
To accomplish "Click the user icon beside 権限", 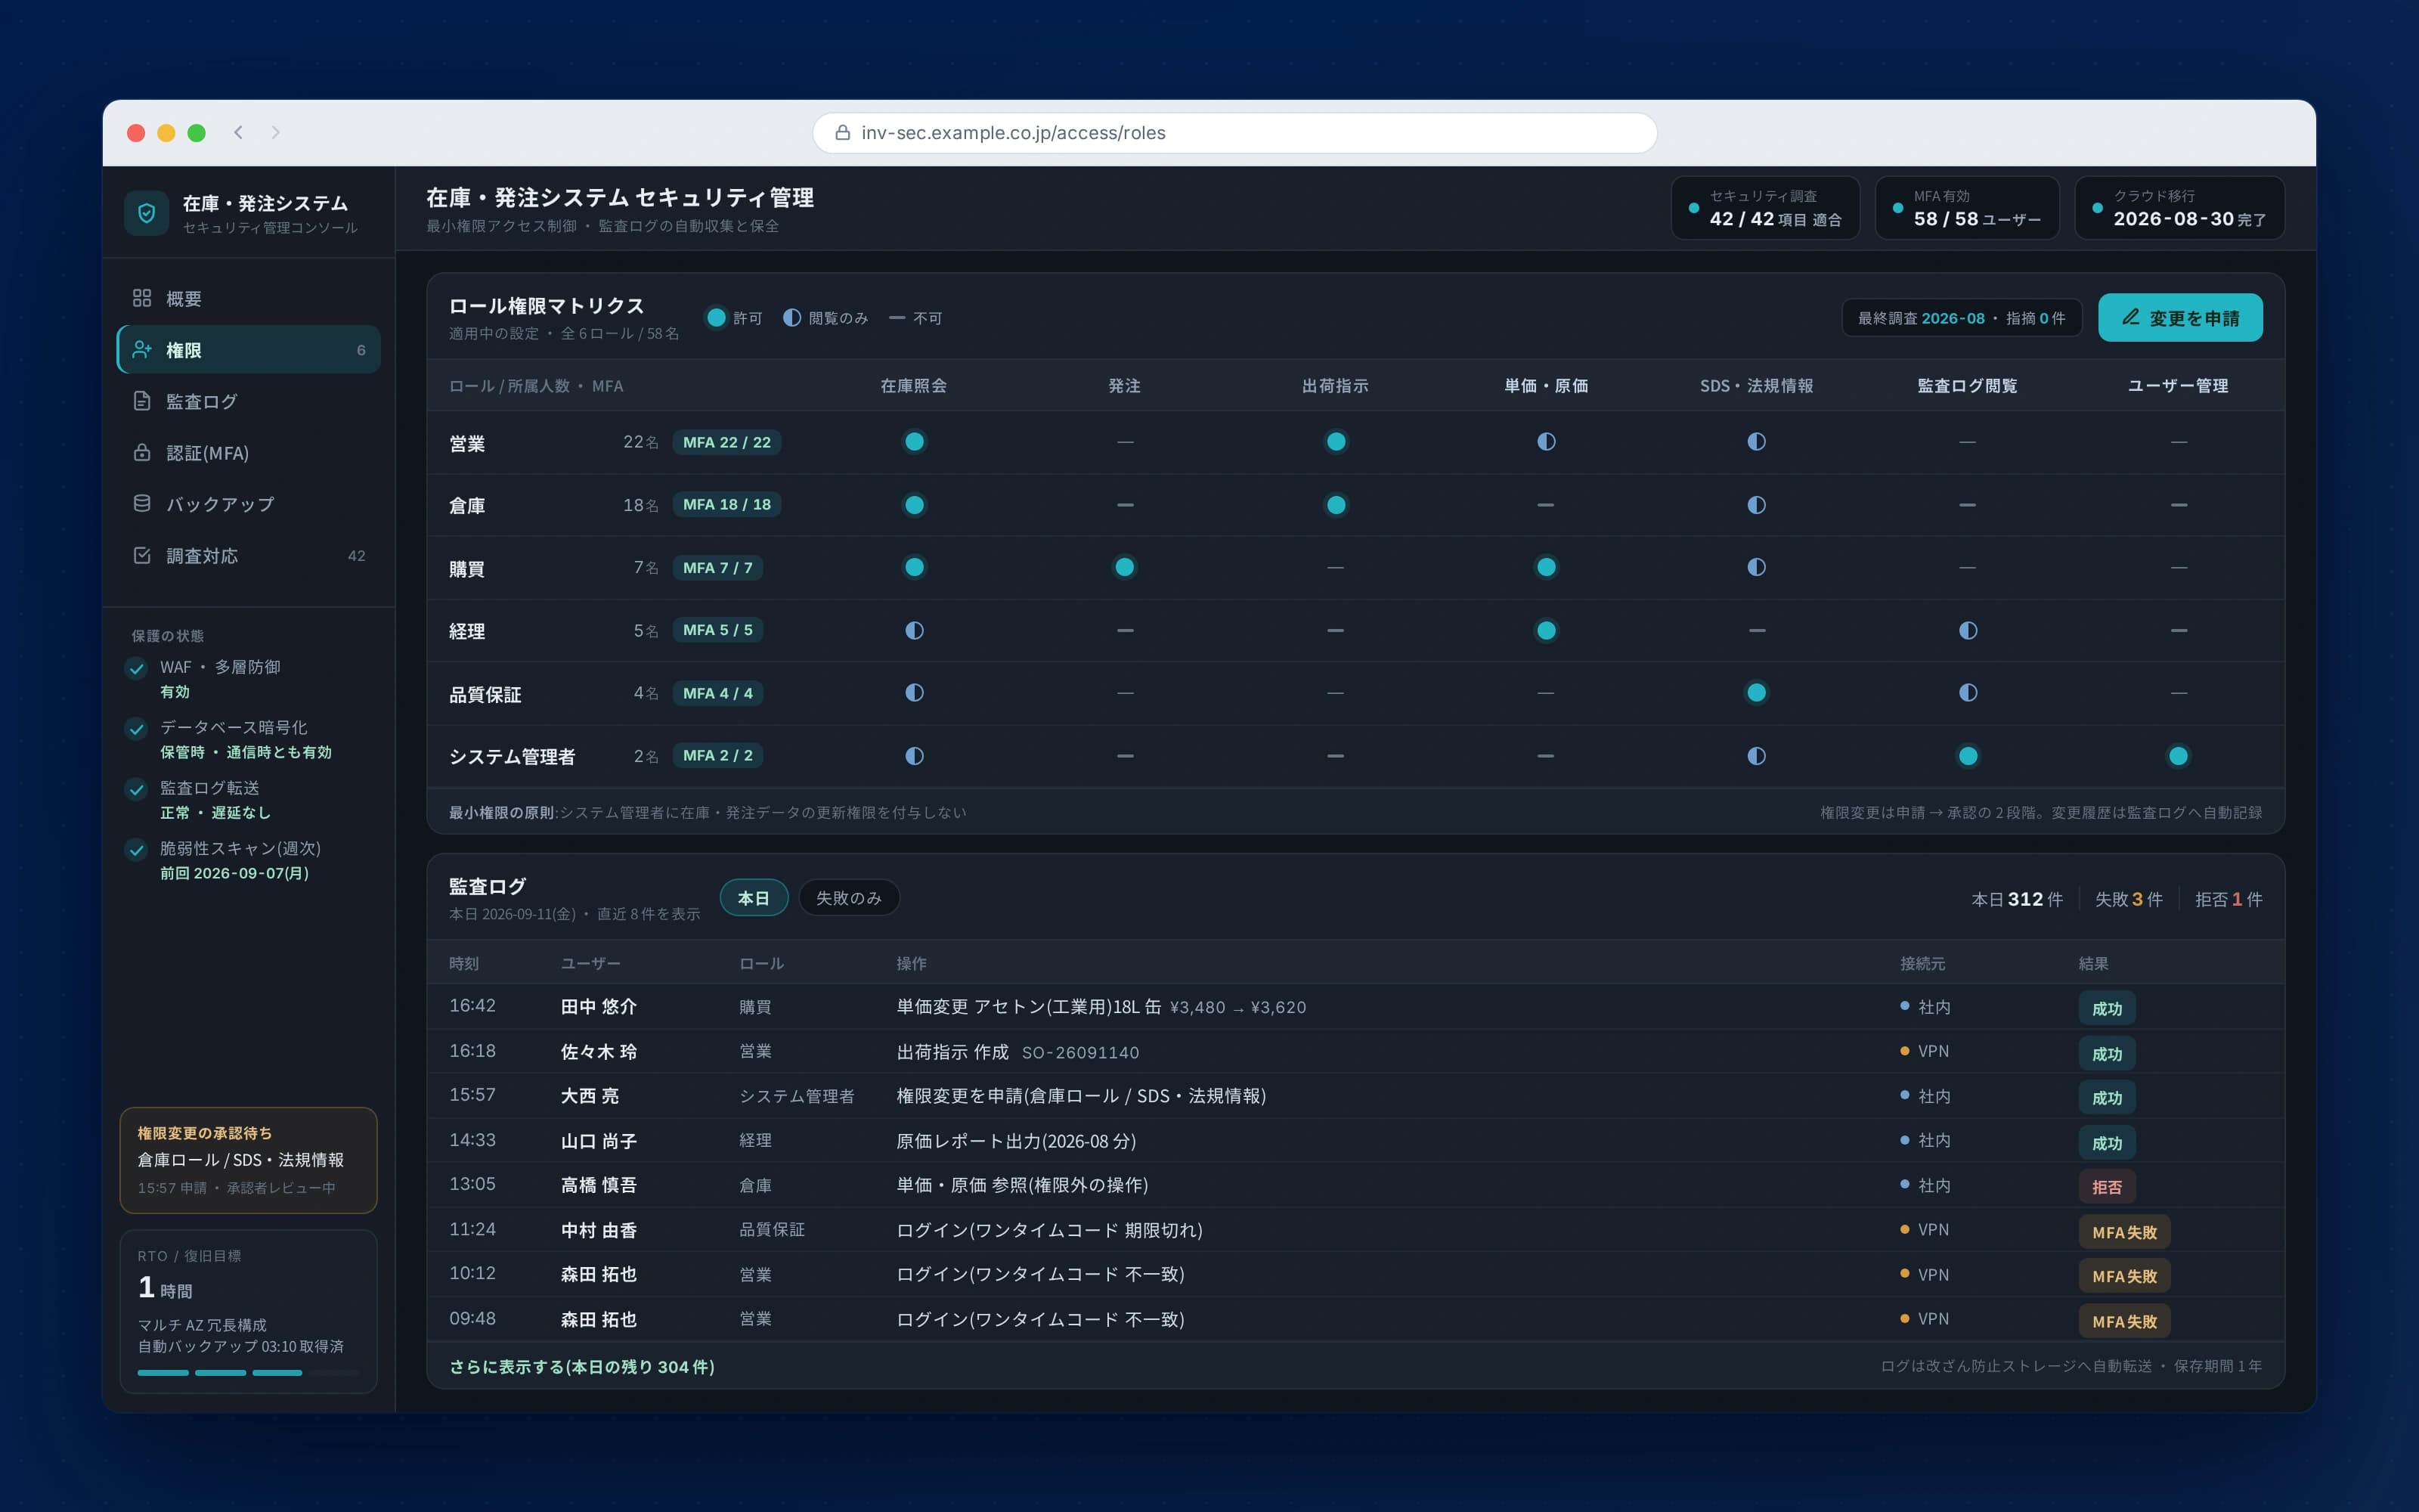I will point(142,349).
